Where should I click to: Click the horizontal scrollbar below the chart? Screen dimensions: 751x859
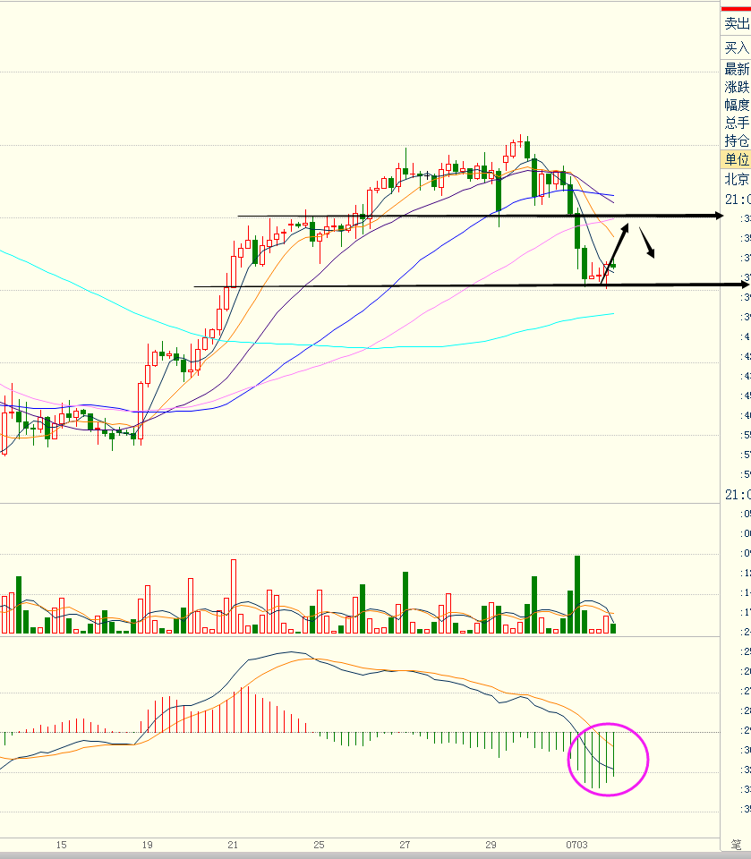360,855
